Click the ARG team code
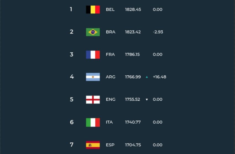The height and width of the screenshot is (154, 235). [111, 77]
